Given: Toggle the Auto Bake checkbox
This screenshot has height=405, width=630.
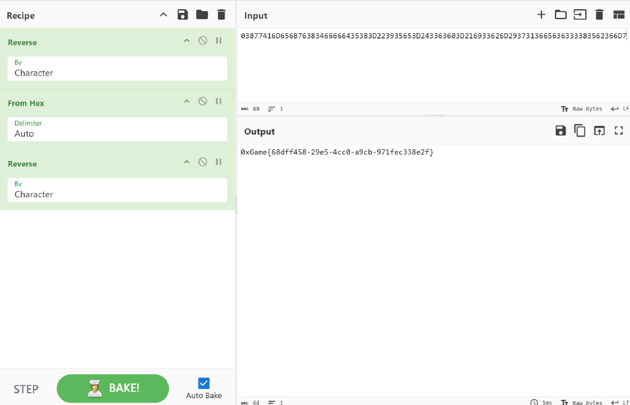Looking at the screenshot, I should 204,383.
